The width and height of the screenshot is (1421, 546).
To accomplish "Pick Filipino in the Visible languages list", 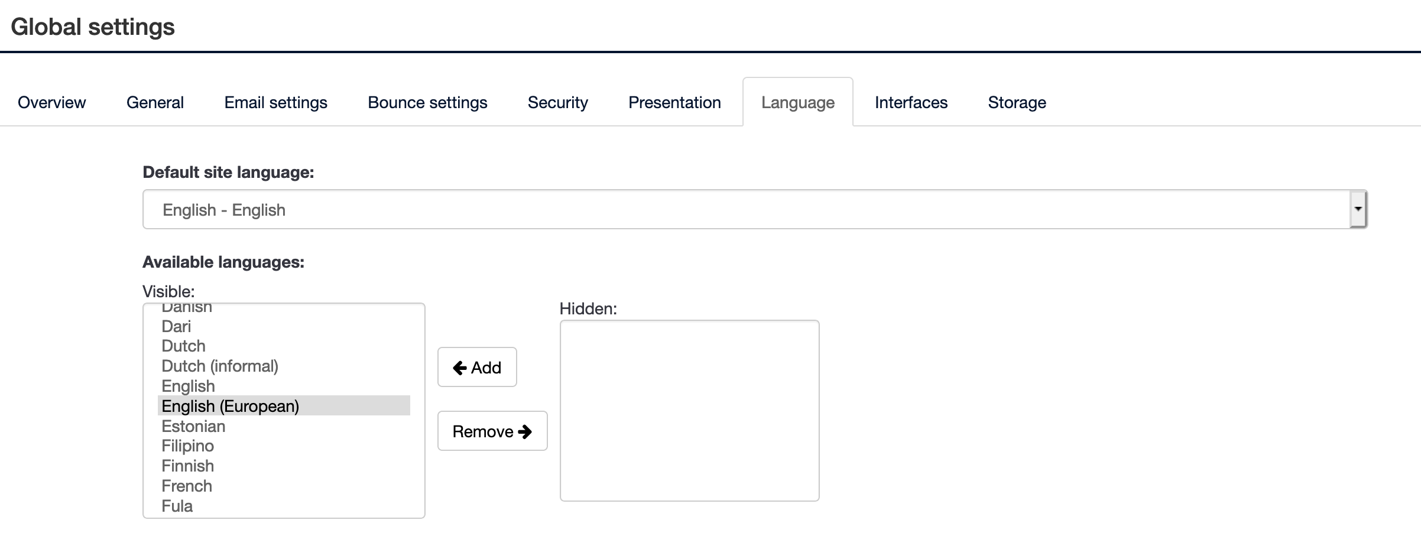I will click(188, 446).
